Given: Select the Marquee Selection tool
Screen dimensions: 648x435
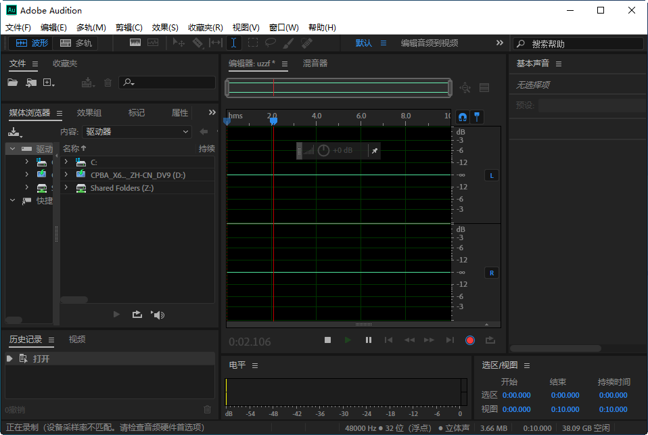Looking at the screenshot, I should tap(252, 43).
